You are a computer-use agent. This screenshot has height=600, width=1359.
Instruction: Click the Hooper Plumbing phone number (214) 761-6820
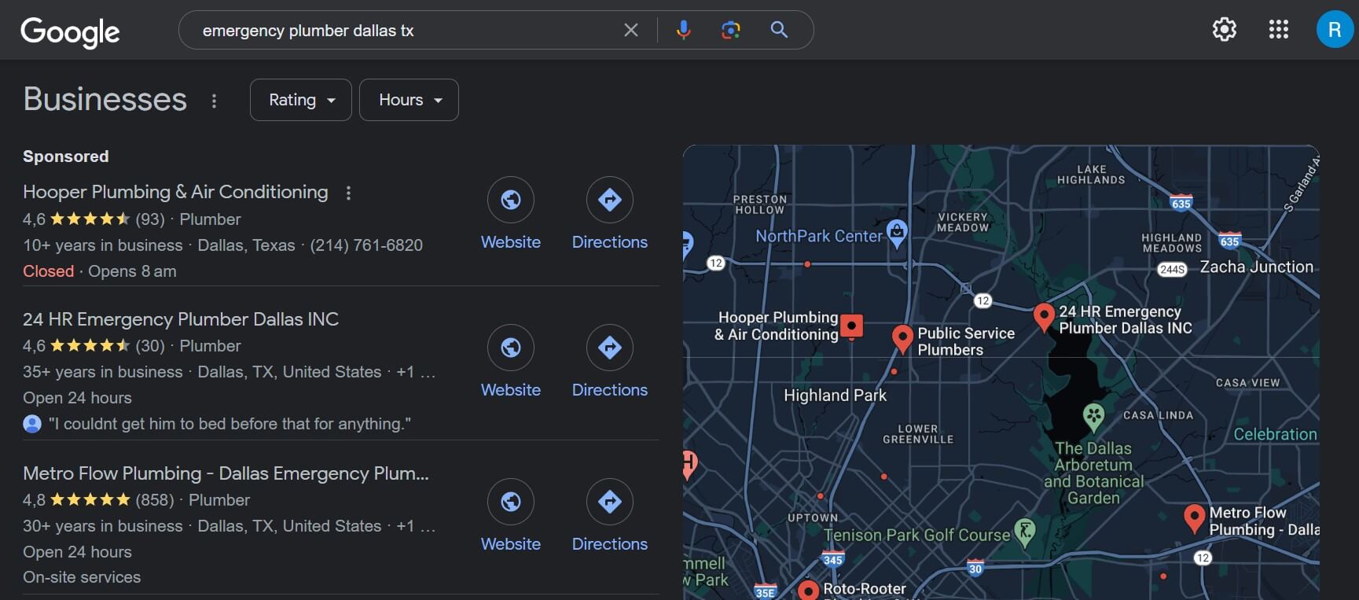(x=366, y=245)
